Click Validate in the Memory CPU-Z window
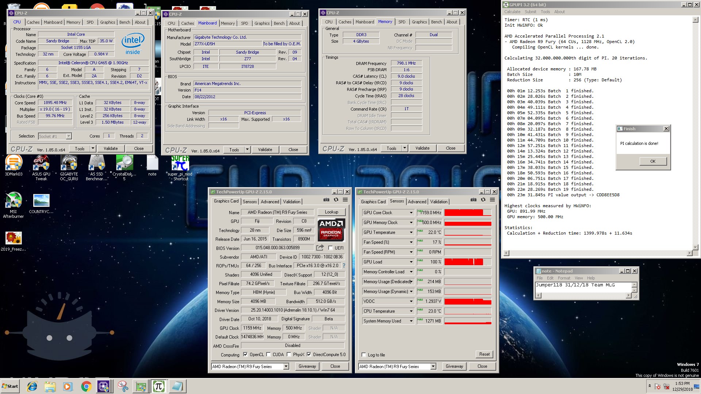The image size is (701, 394). tap(422, 148)
